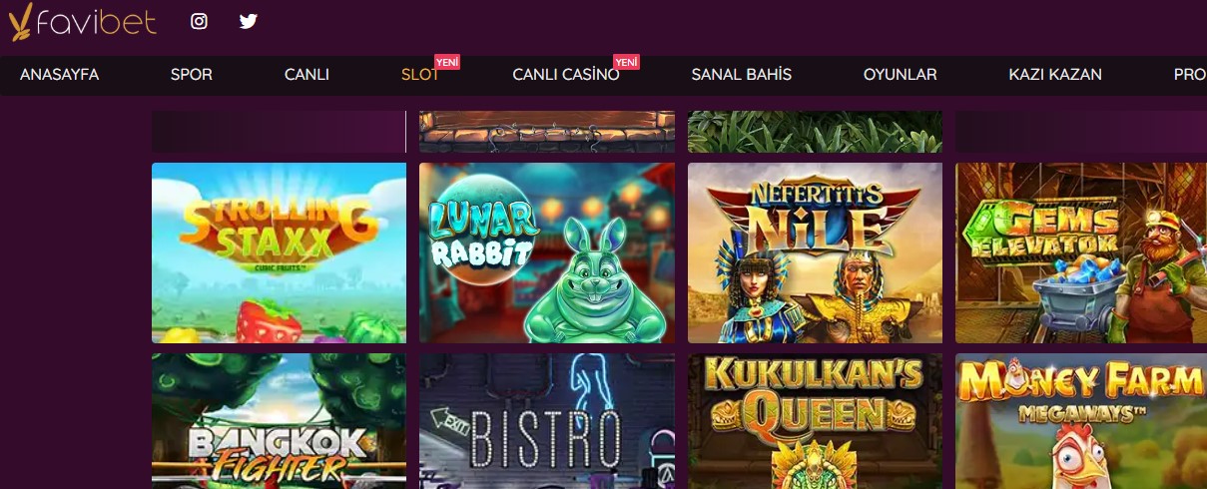Launch the Strolling Staxx game thumbnail

point(279,252)
